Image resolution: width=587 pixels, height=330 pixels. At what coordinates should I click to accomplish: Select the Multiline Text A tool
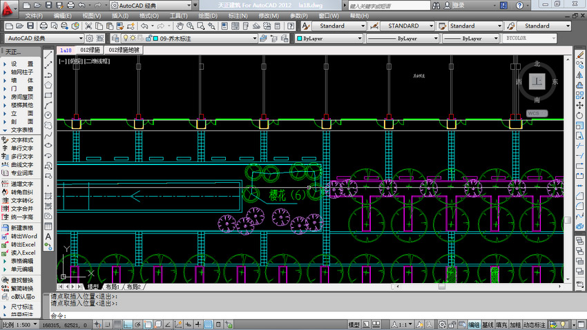pos(48,237)
